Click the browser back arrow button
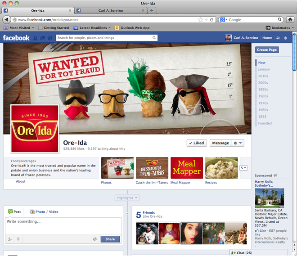The height and width of the screenshot is (256, 297). coord(7,20)
